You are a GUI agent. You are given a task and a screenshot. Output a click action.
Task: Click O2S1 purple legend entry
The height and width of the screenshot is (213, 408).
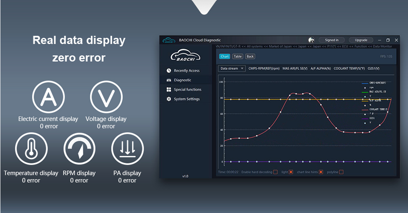[x=368, y=119]
